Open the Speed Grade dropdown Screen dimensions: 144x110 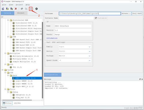click(75, 60)
